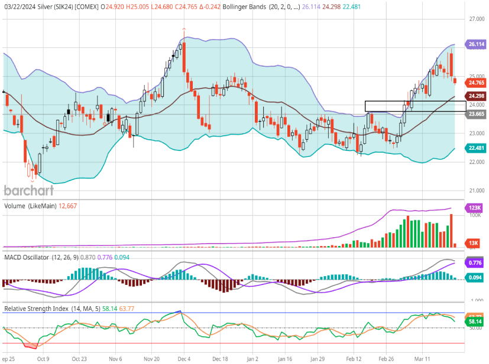Click the teal 0.094 MACD histogram tag
This screenshot has height=364, width=489.
[x=476, y=277]
